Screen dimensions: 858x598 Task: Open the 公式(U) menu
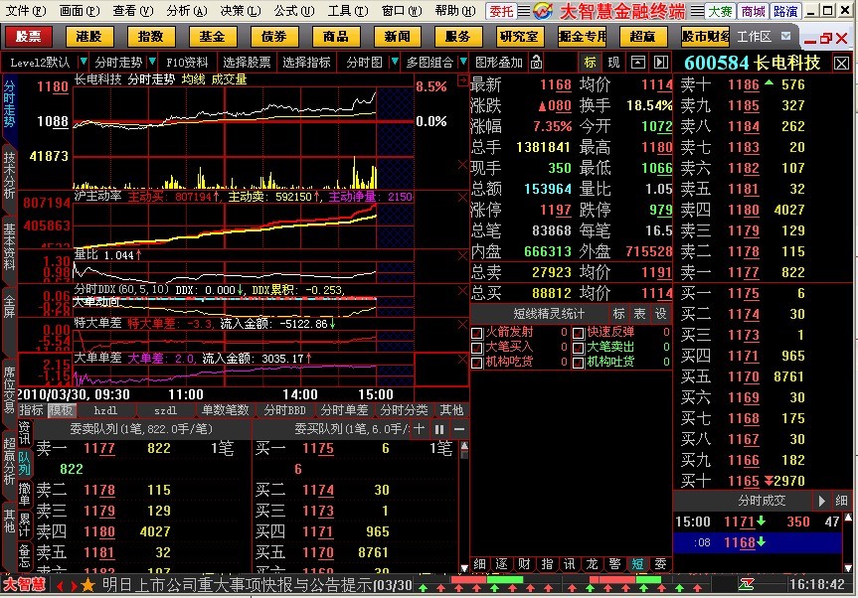[x=294, y=10]
